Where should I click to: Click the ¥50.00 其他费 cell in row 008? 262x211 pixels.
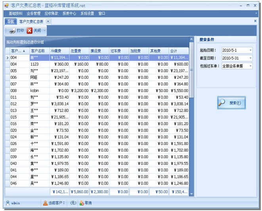[159, 91]
